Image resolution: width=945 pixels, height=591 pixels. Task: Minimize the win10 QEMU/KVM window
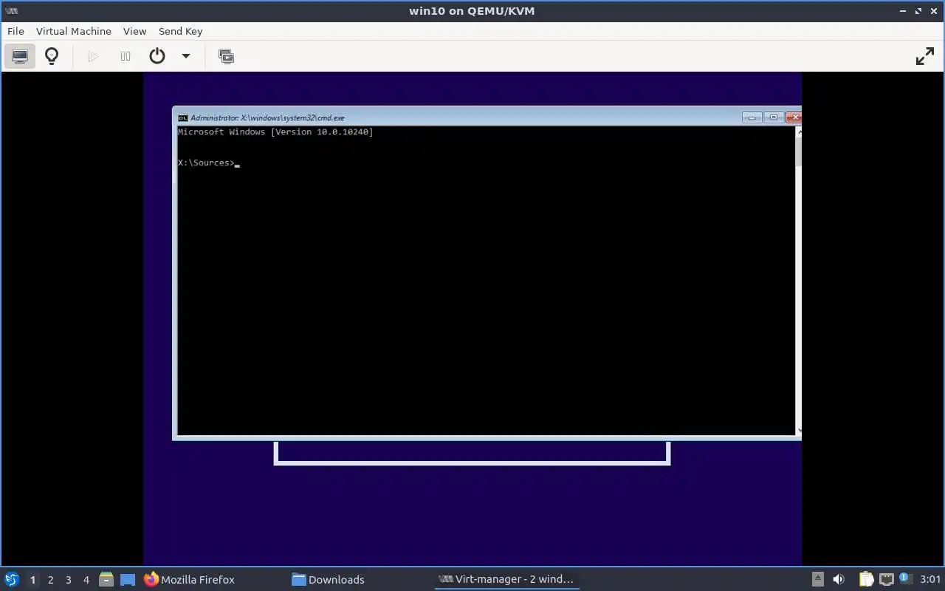coord(904,11)
